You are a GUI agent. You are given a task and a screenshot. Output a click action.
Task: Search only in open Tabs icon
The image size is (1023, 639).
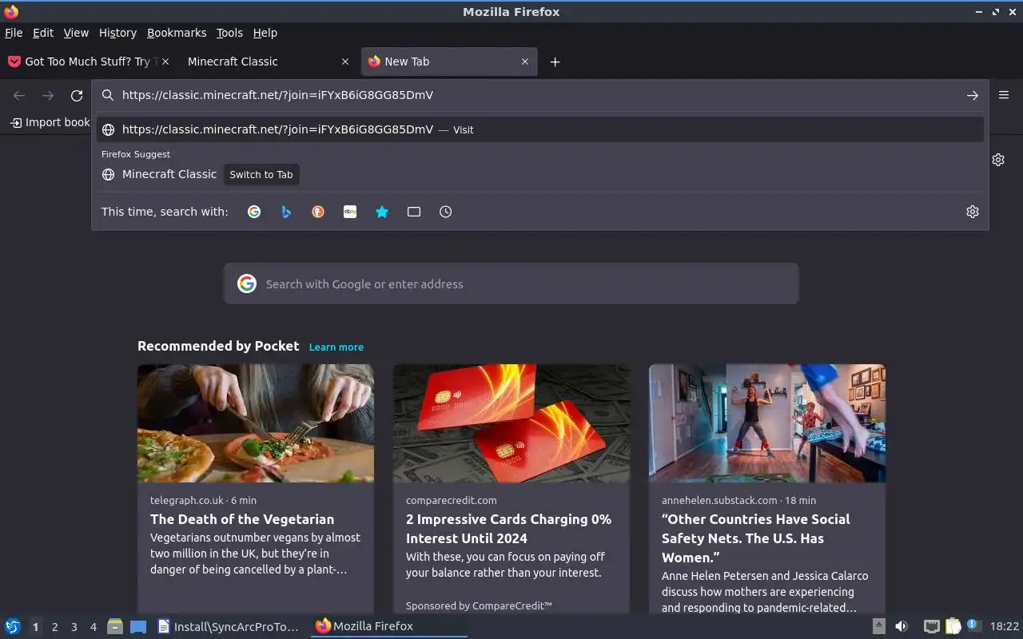(414, 212)
